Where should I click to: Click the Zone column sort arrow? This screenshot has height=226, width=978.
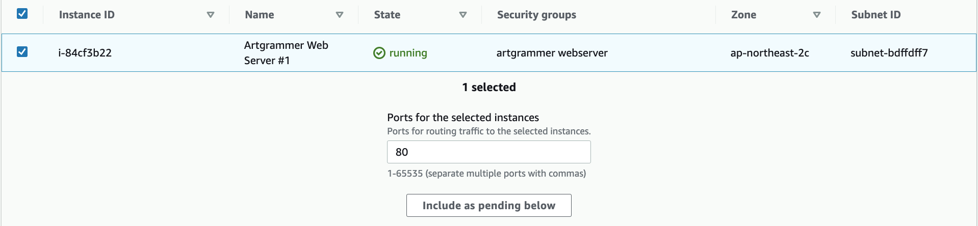[x=816, y=15]
